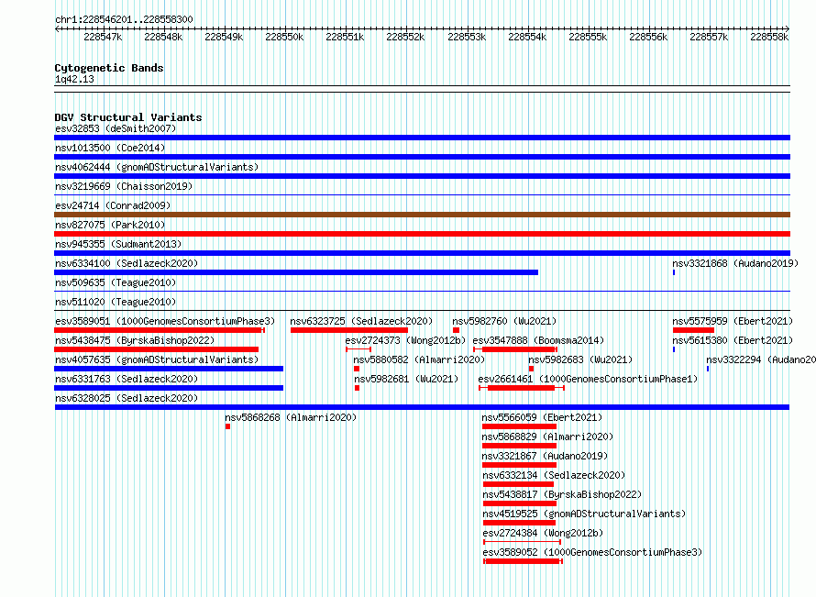
Task: Select the red nsv827075 Park2010 bar
Action: [422, 234]
